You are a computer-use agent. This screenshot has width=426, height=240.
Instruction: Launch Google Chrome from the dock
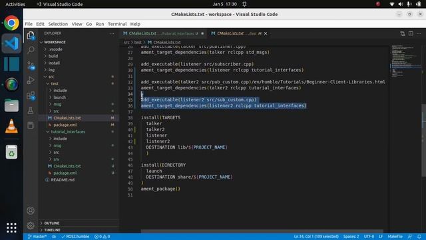click(x=11, y=23)
